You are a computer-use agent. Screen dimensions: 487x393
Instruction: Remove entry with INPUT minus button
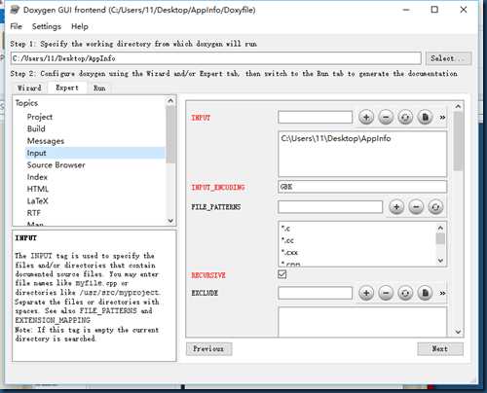click(386, 117)
